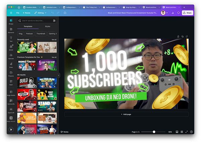Switch to the Gradient Web tab
Screen dimensions: 201x143
pos(31,7)
